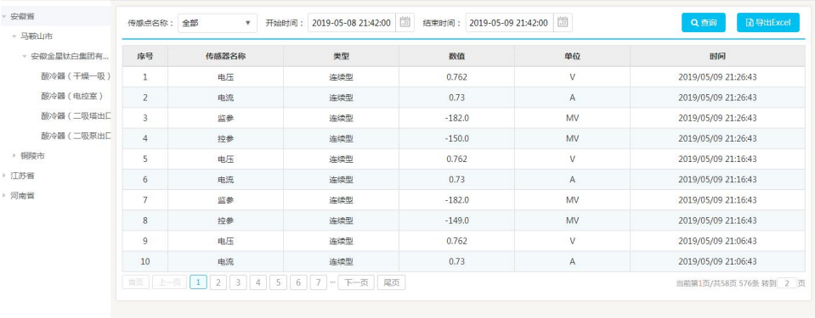This screenshot has width=815, height=318.
Task: Select 酸冷器（电控室）sensor point
Action: click(72, 96)
